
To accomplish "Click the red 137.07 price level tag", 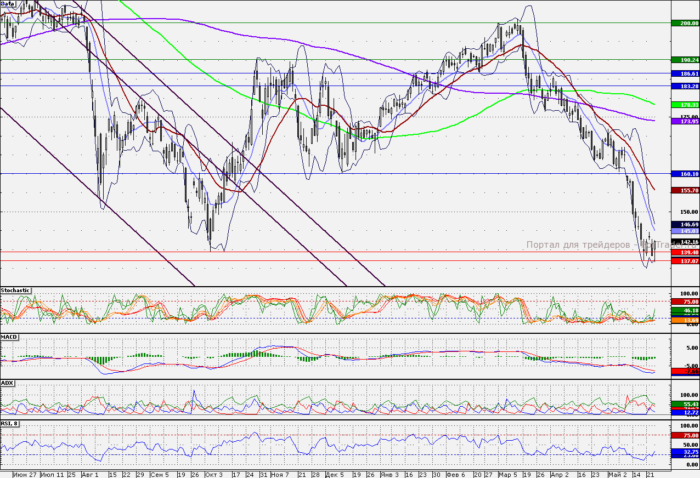I will coord(685,261).
